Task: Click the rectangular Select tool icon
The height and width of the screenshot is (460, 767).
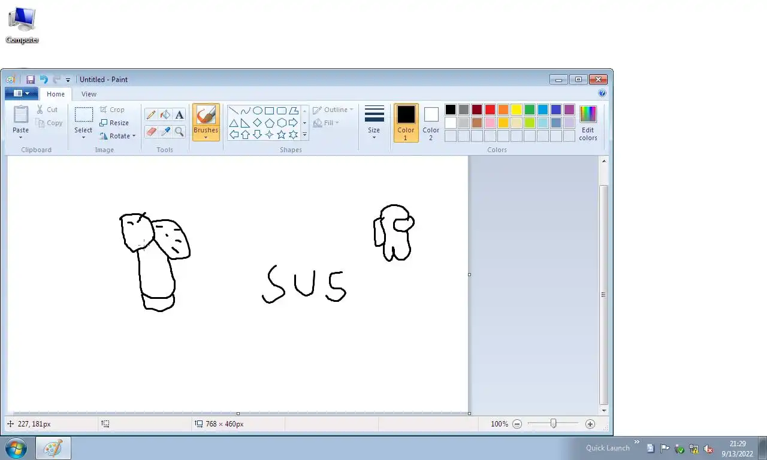Action: (x=83, y=115)
